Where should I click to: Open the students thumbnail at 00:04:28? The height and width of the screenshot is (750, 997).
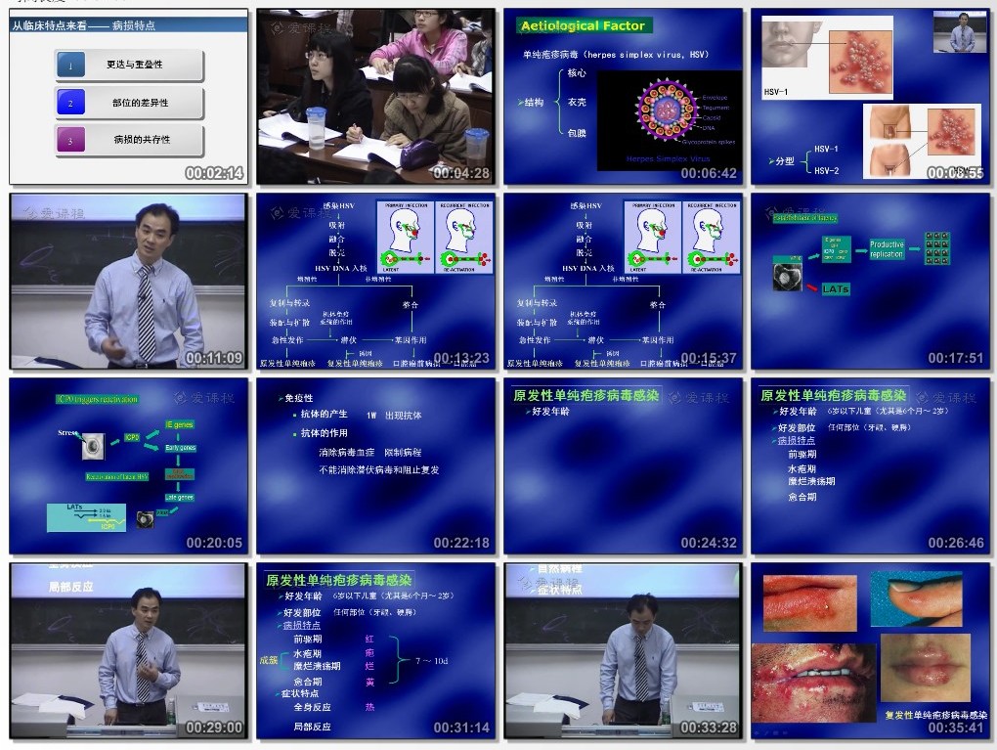375,96
